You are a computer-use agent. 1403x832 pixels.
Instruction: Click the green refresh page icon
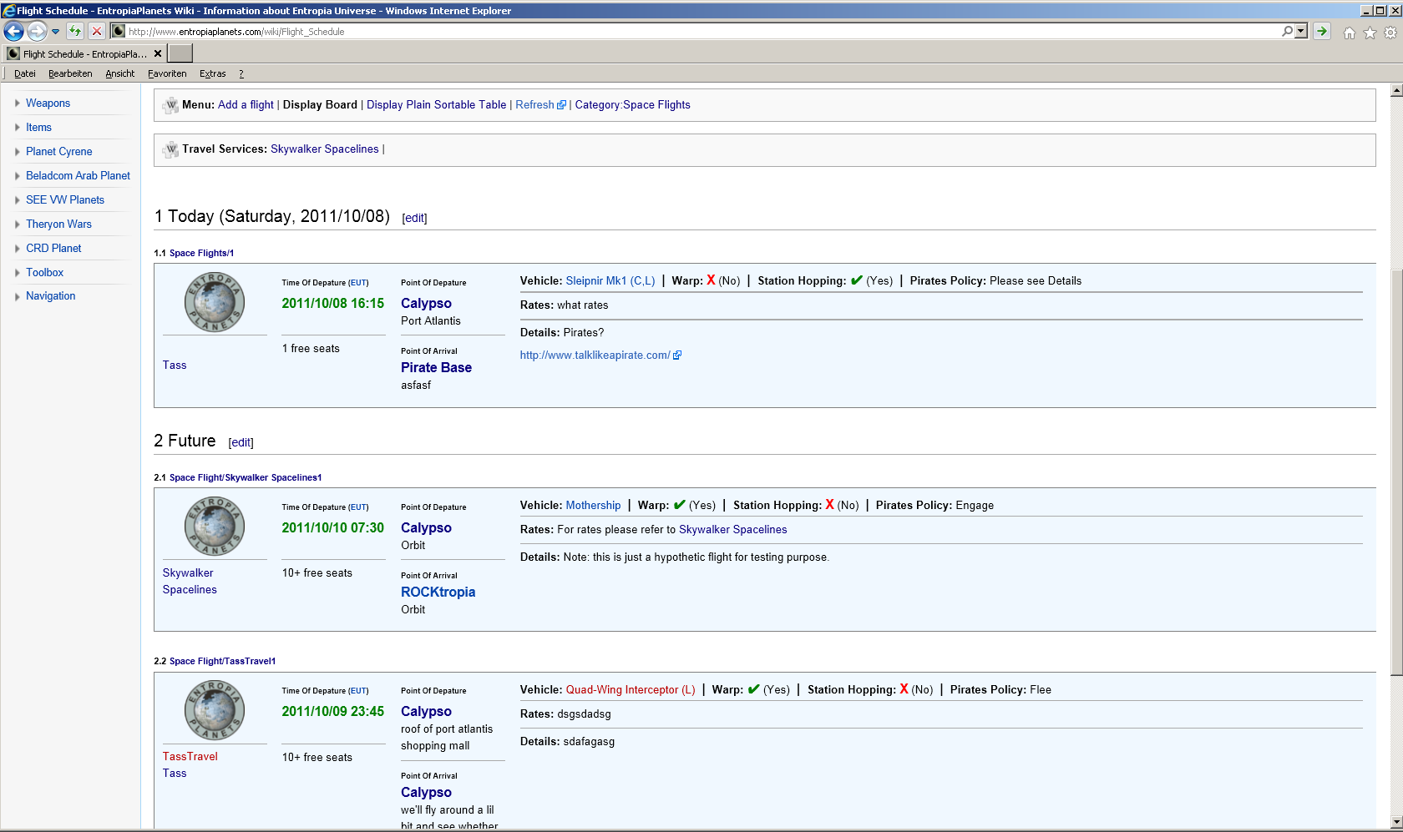click(x=75, y=32)
